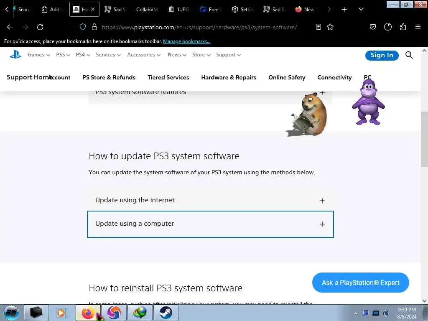Click the BonziBuddy purple gorilla
The image size is (428, 321).
(368, 102)
